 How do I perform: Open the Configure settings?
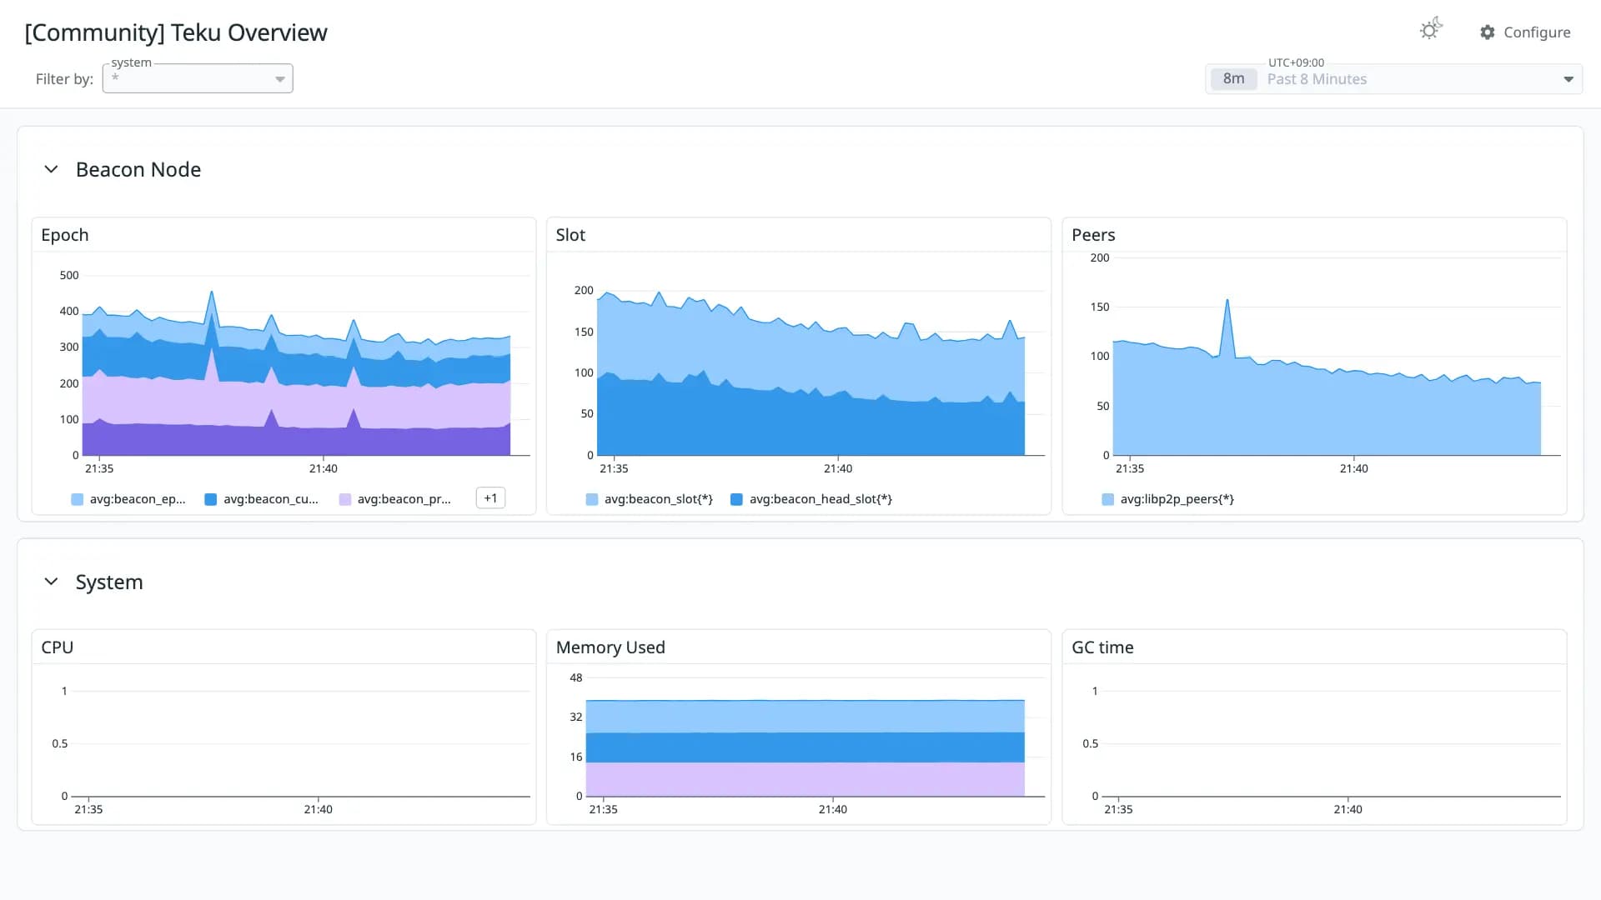coord(1525,32)
